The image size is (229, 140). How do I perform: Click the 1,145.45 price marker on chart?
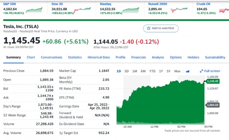[x=213, y=81]
